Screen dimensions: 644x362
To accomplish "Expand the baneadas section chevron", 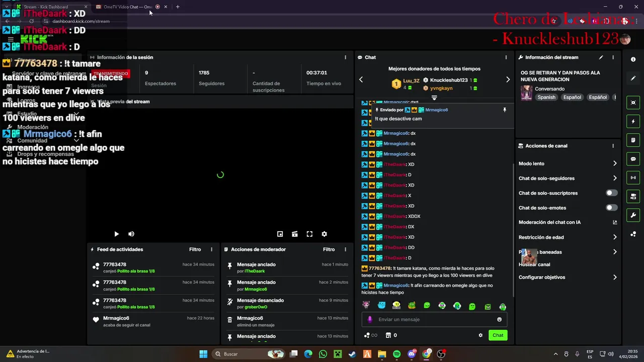I will tap(615, 252).
